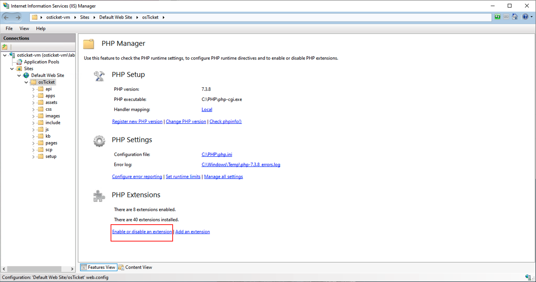Collapse the osTicket tree node
Image resolution: width=536 pixels, height=282 pixels.
[26, 82]
